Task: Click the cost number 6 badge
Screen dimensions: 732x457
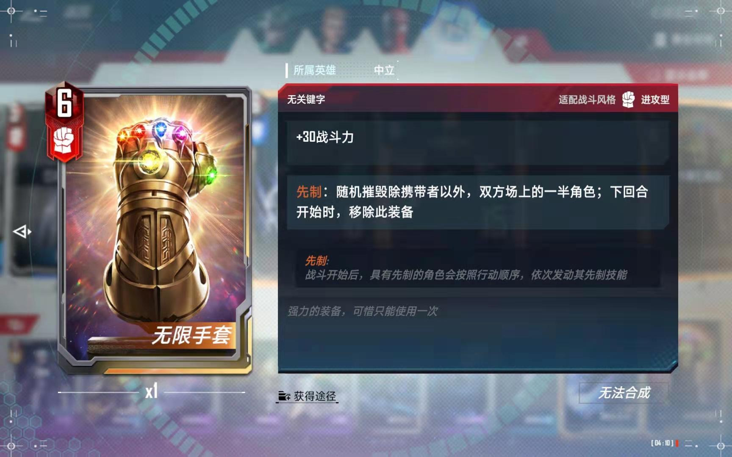Action: (x=64, y=103)
